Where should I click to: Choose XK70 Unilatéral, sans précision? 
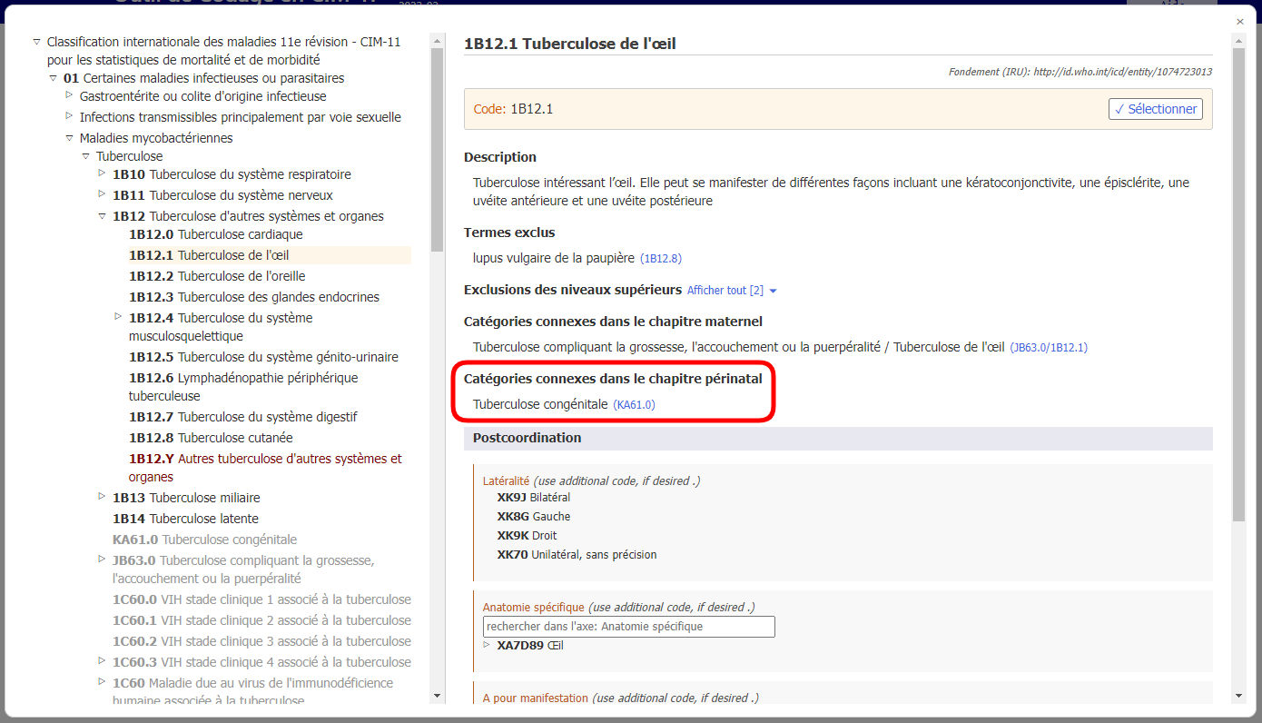point(577,555)
